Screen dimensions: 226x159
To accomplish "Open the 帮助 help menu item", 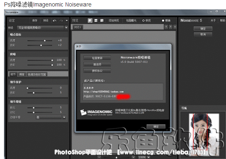I will 222,21.
